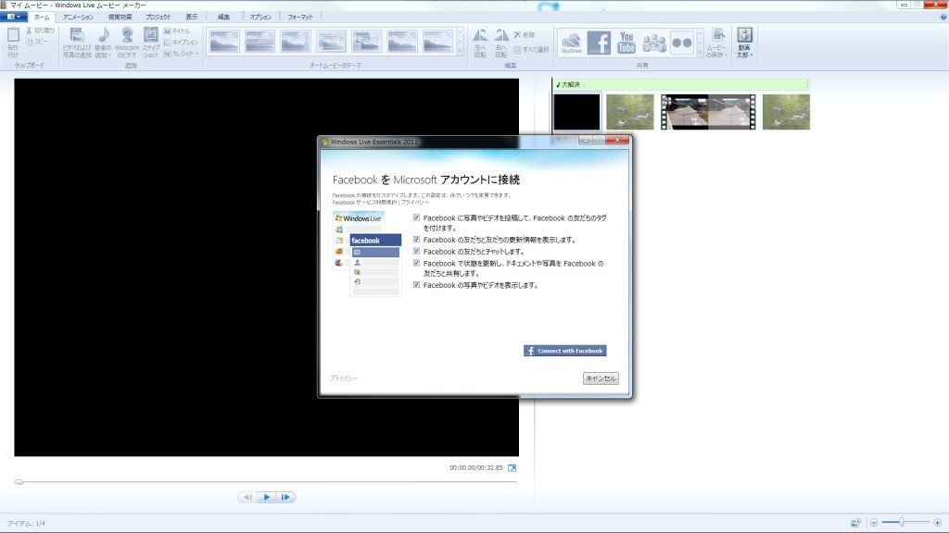The image size is (949, 533).
Task: Uncheck display Facebook photos and videos checkbox
Action: [x=416, y=285]
